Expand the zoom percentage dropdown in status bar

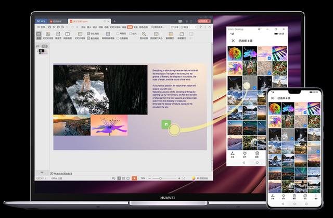143,178
